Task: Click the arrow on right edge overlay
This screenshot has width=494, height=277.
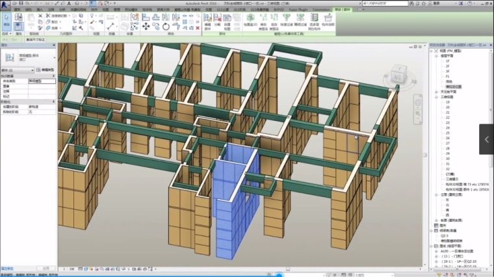Action: coord(487,139)
